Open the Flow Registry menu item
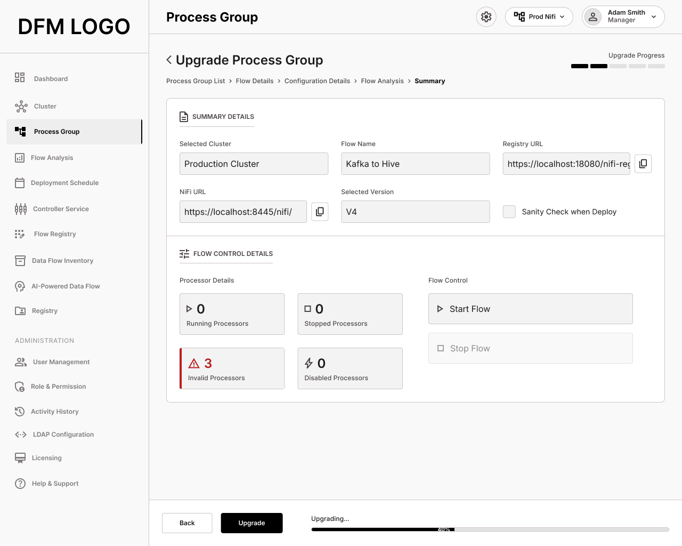This screenshot has height=546, width=682. 55,234
